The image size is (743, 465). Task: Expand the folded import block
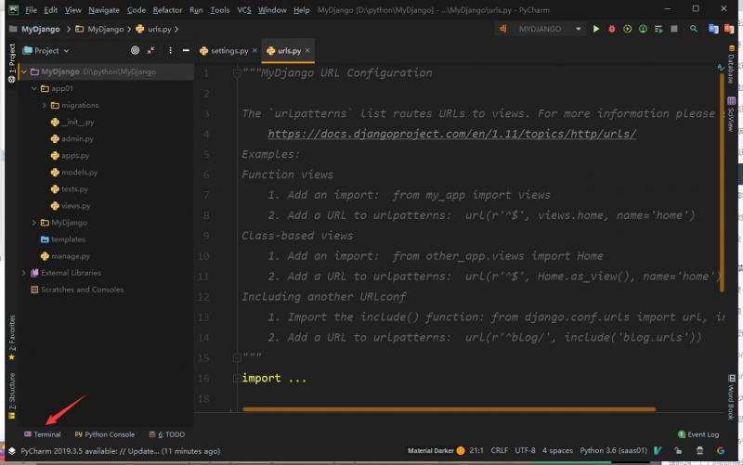(x=236, y=378)
